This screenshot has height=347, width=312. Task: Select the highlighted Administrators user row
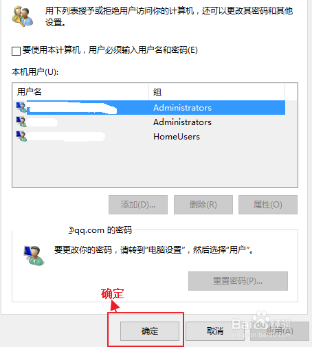tap(149, 107)
